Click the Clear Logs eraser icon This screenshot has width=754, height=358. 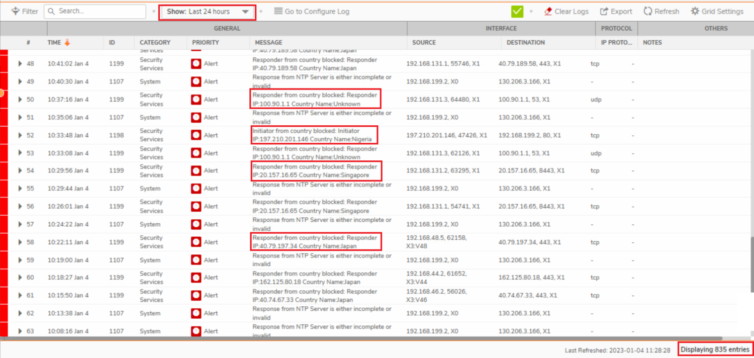548,11
